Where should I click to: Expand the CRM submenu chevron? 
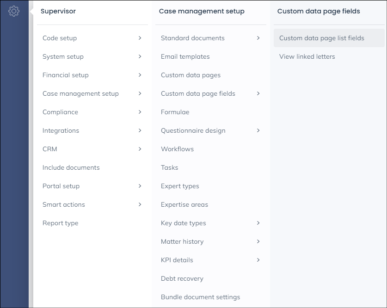[x=140, y=149]
